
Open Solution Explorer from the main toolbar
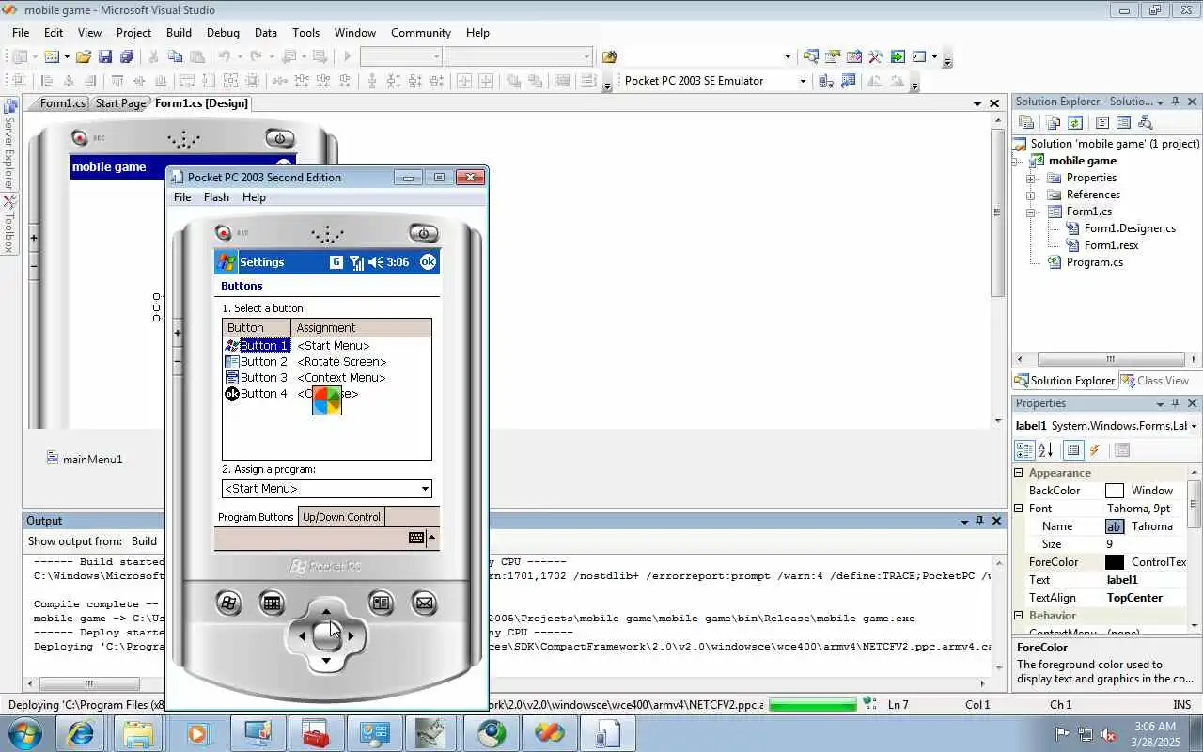point(810,56)
